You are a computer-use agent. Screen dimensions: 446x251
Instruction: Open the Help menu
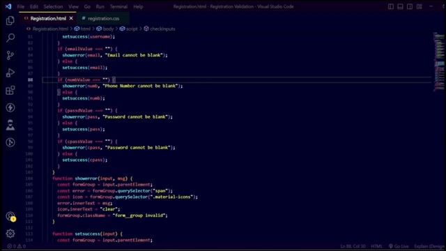pyautogui.click(x=138, y=6)
